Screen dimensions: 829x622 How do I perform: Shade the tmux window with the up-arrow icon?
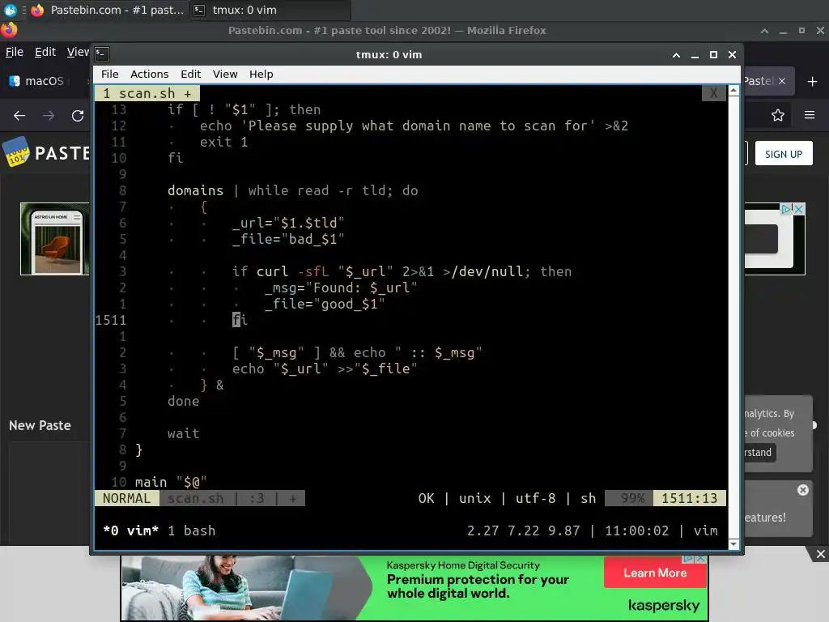[676, 55]
